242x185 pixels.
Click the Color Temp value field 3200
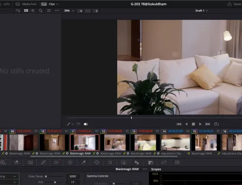coord(73,176)
